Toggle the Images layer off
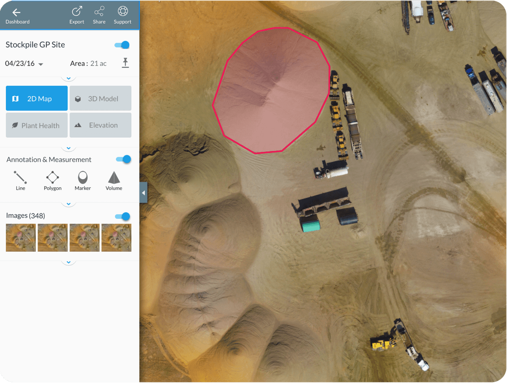Screen dimensions: 507x383 (x=122, y=216)
